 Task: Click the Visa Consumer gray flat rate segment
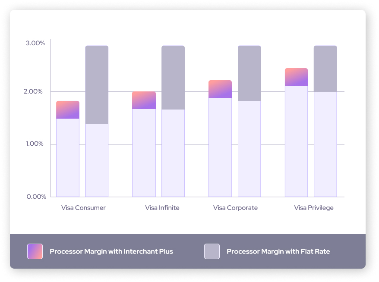tap(97, 85)
